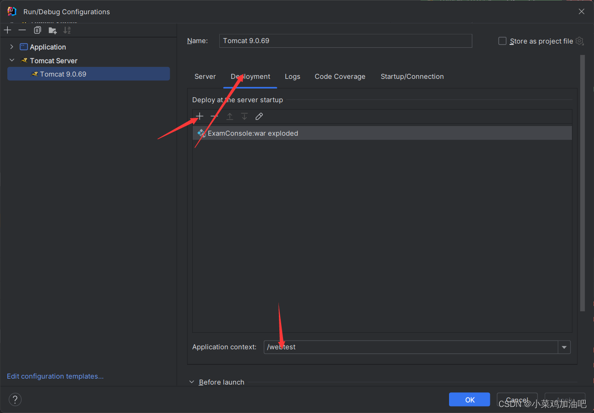Viewport: 594px width, 413px height.
Task: Click the vertical scrollbar of the settings panel
Action: click(583, 183)
